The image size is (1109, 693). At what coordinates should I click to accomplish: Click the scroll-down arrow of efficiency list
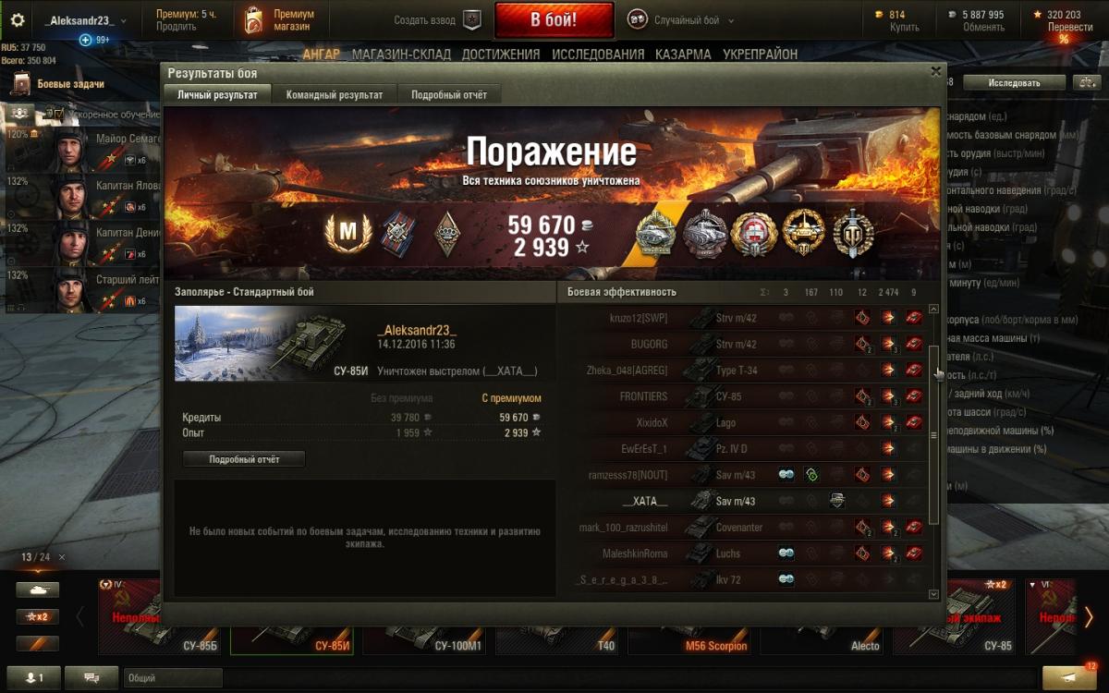933,594
